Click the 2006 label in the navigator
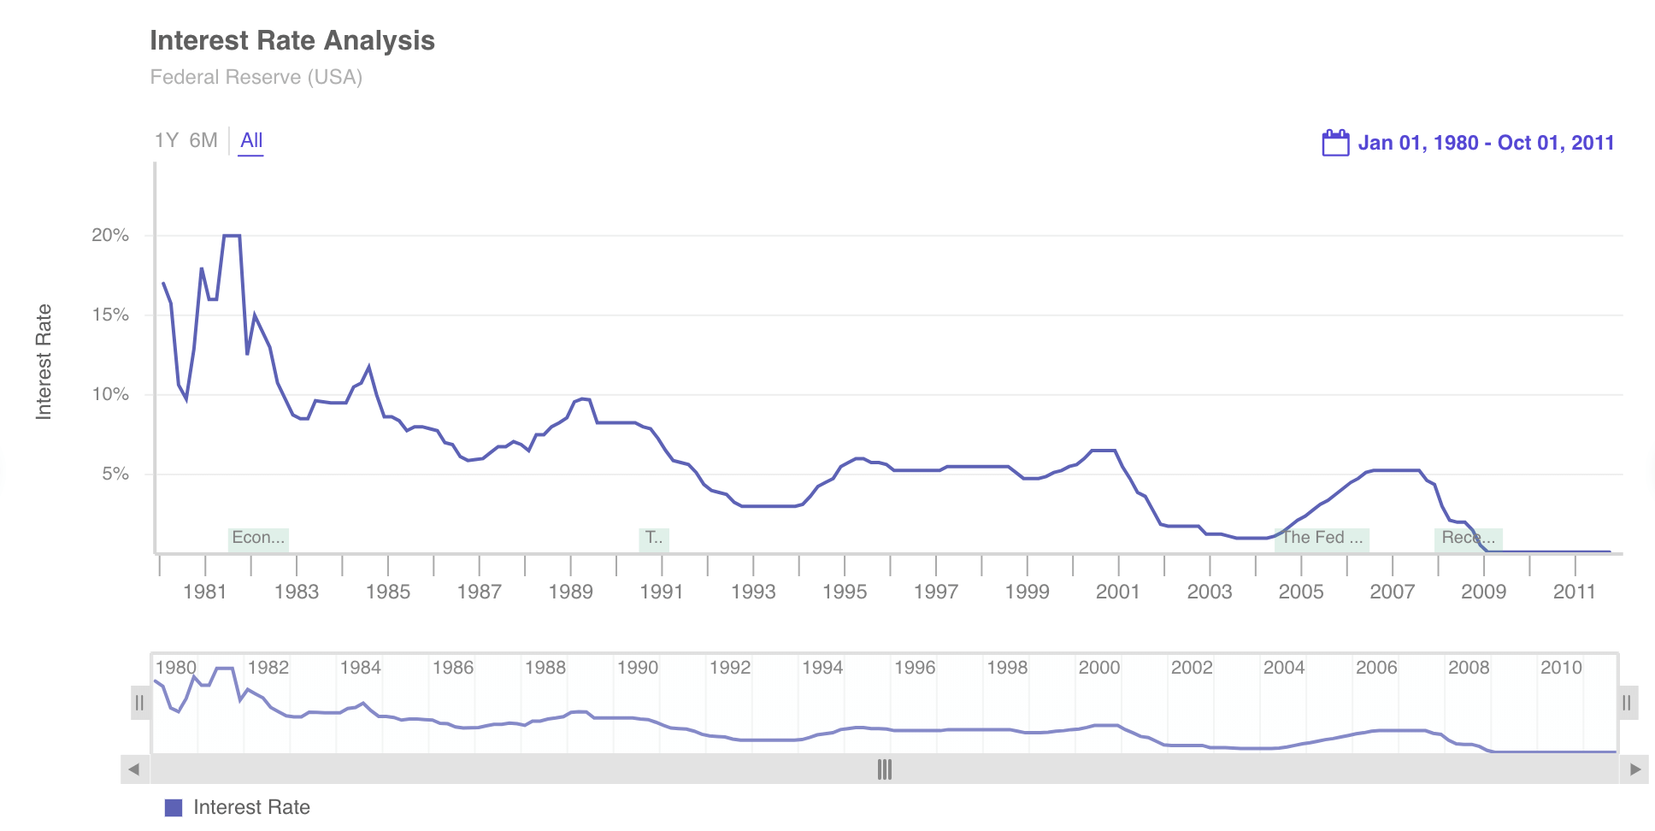1655x831 pixels. (1376, 668)
